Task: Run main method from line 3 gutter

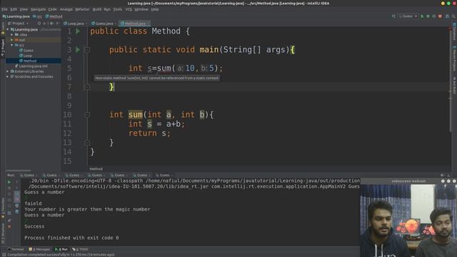Action: (78, 50)
